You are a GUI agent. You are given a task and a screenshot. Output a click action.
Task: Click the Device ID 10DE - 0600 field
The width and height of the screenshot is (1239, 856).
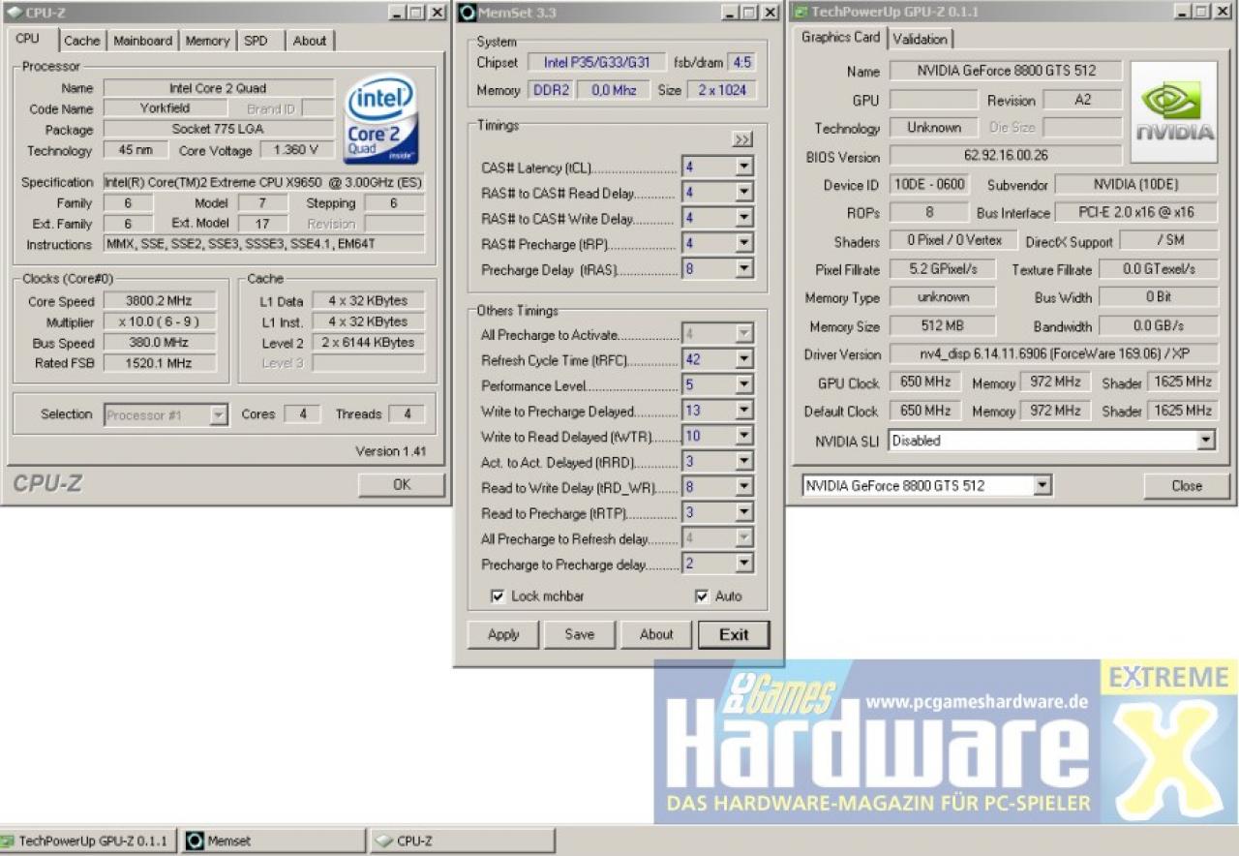(929, 184)
